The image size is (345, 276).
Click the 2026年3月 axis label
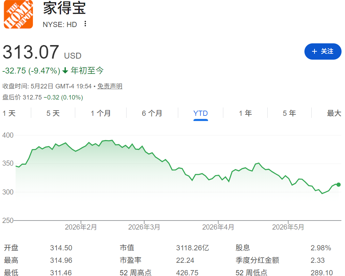(x=144, y=227)
